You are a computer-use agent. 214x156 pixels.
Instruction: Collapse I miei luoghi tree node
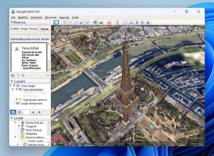pos(11,86)
